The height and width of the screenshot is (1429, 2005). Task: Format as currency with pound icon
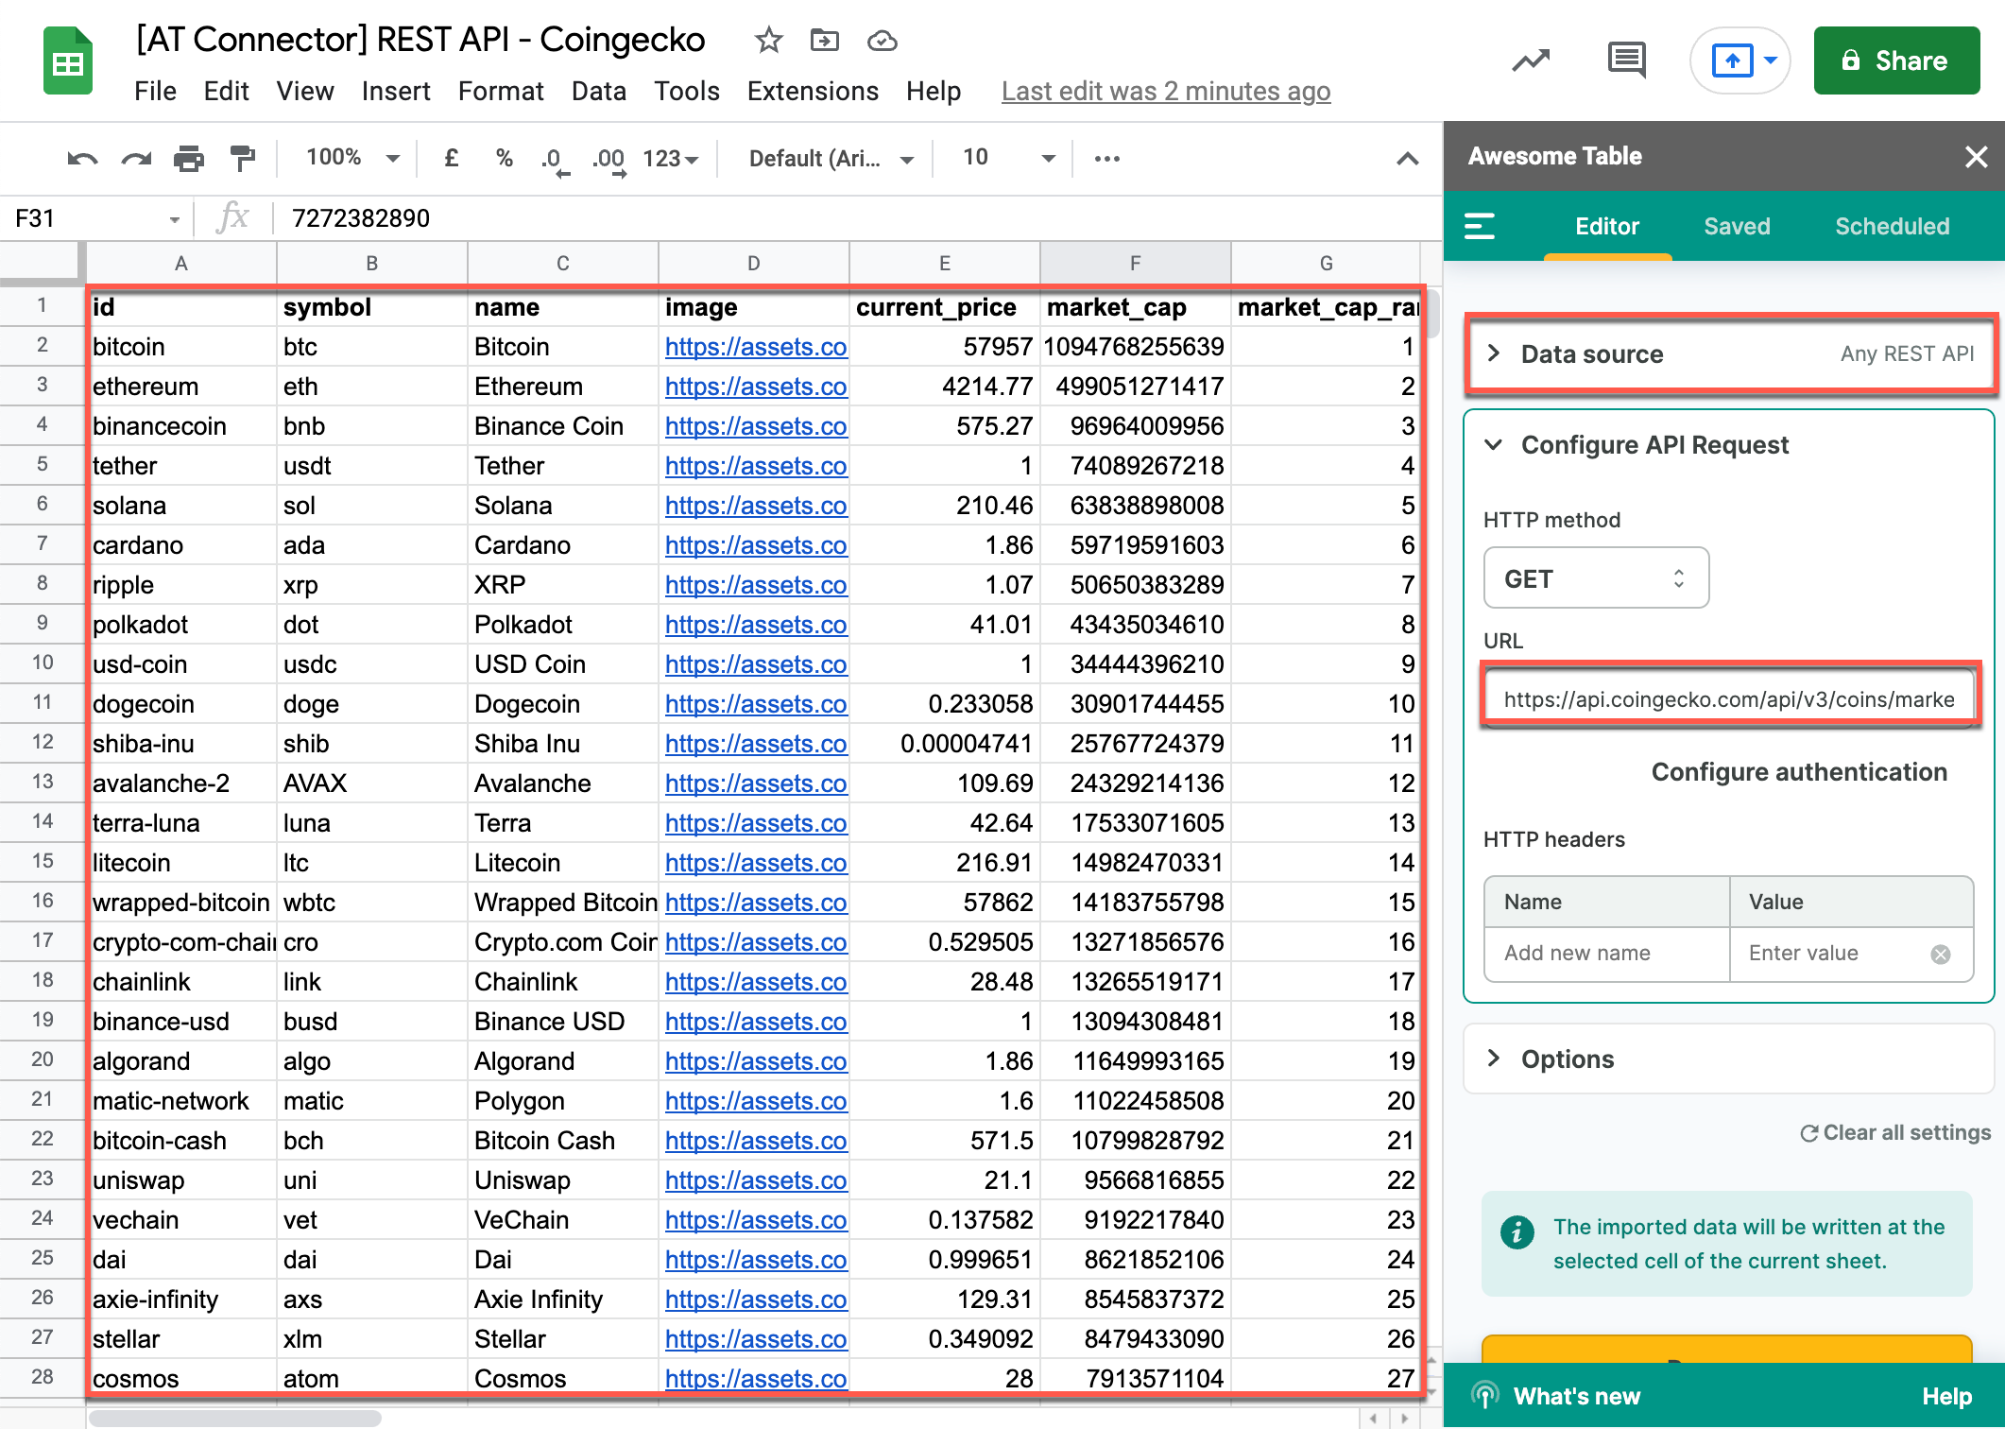coord(452,158)
